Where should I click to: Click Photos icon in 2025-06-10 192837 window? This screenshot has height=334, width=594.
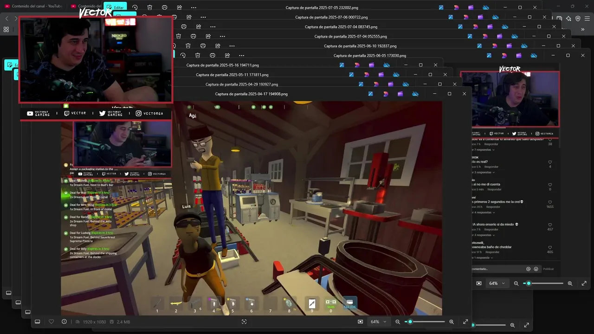pyautogui.click(x=479, y=46)
